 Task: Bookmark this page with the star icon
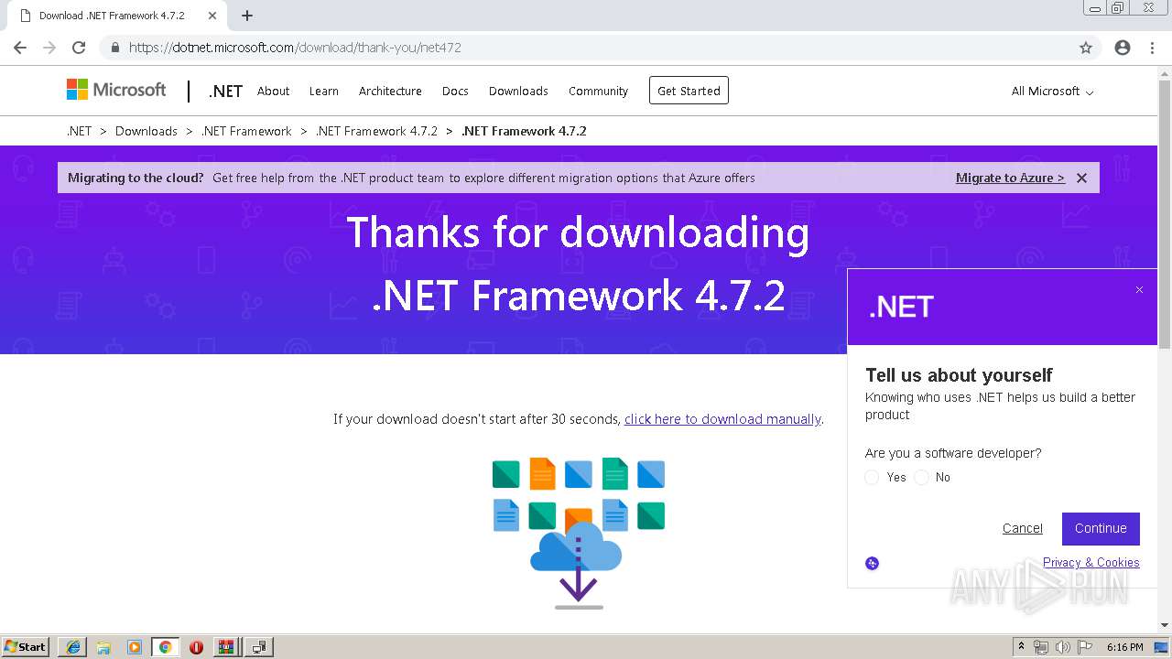[x=1086, y=48]
